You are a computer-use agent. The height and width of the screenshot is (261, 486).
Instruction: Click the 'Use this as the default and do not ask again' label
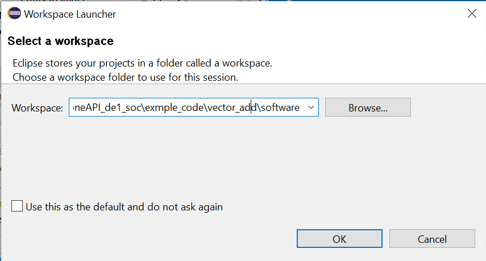[124, 207]
